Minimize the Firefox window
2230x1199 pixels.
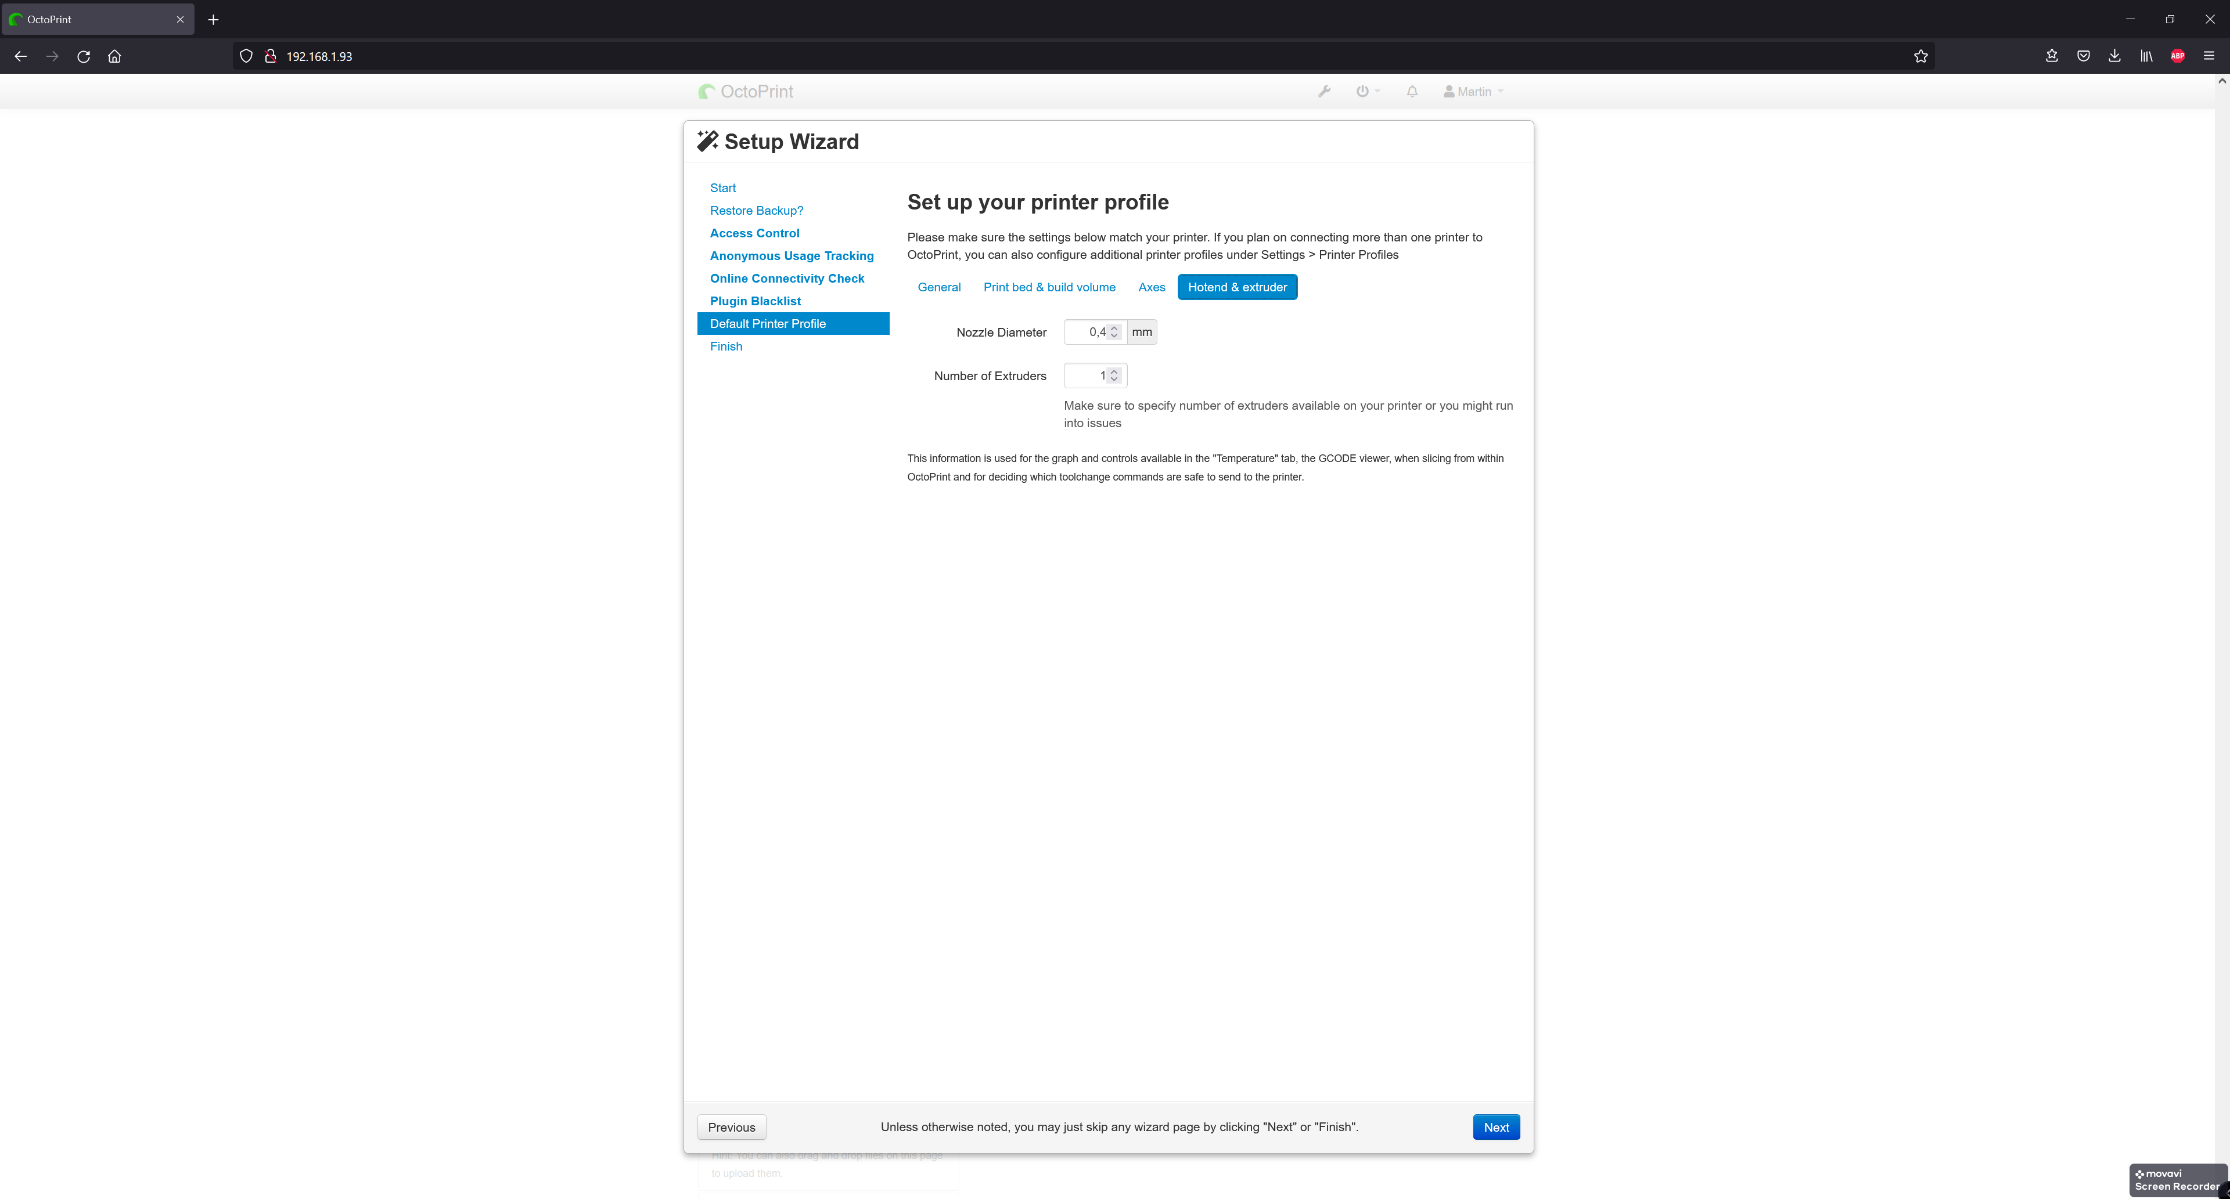(x=2131, y=19)
